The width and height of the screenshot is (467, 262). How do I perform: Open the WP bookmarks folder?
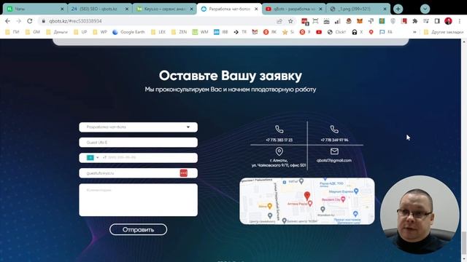[100, 32]
